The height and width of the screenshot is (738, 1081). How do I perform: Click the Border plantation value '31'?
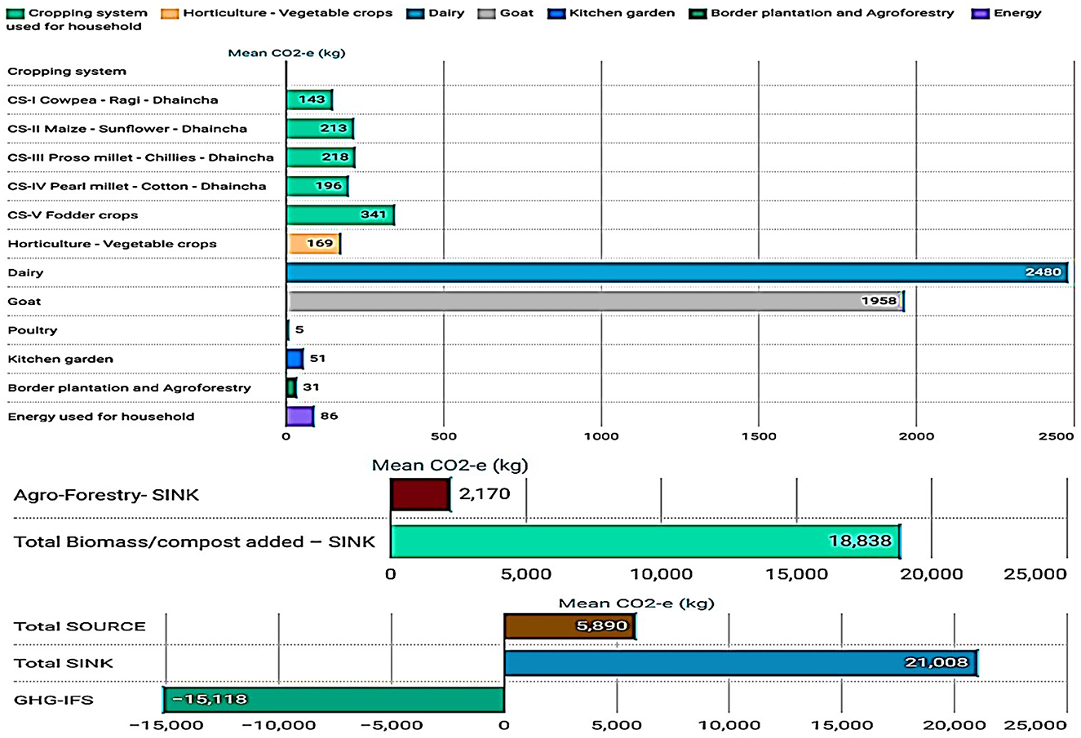click(x=311, y=387)
